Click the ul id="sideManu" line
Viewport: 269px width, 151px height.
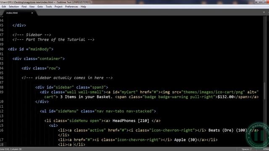point(98,111)
